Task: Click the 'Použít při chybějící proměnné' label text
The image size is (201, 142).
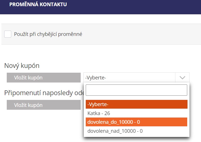Action: click(x=48, y=34)
